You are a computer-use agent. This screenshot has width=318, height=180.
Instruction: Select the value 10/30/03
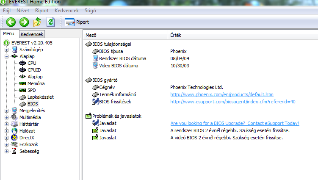[180, 66]
